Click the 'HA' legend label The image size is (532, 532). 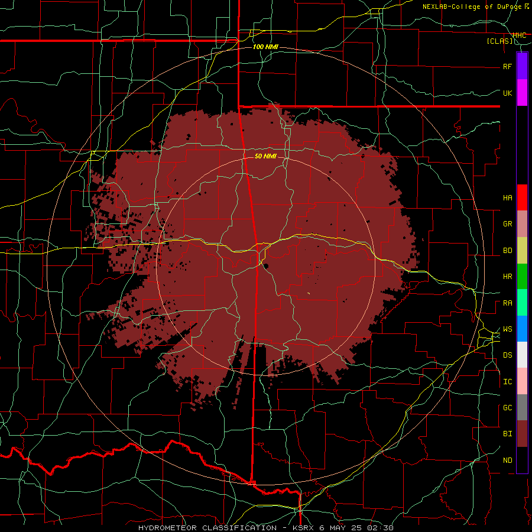tap(508, 198)
